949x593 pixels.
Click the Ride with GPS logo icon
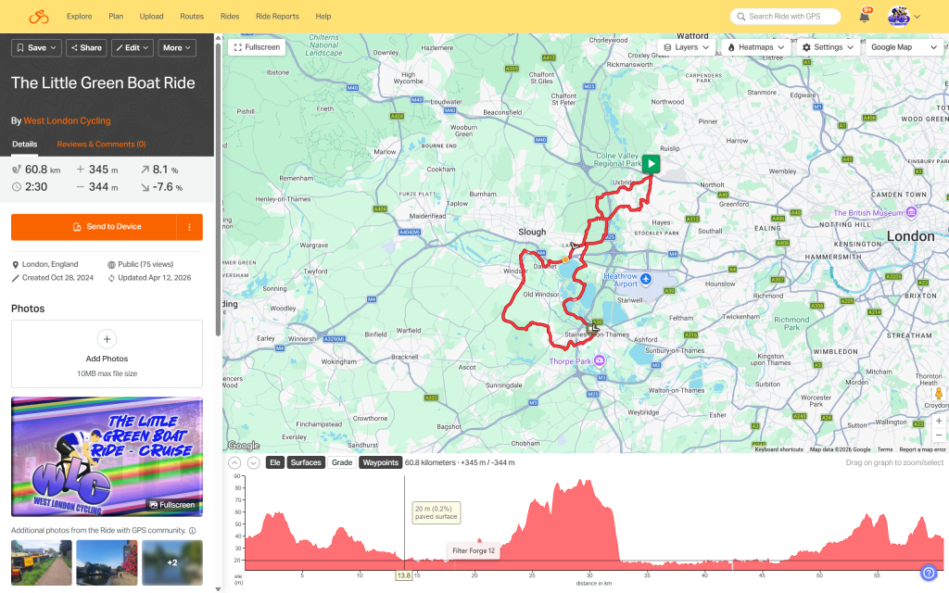point(37,17)
